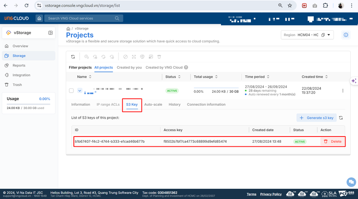Refresh the S3 key list

click(x=341, y=118)
